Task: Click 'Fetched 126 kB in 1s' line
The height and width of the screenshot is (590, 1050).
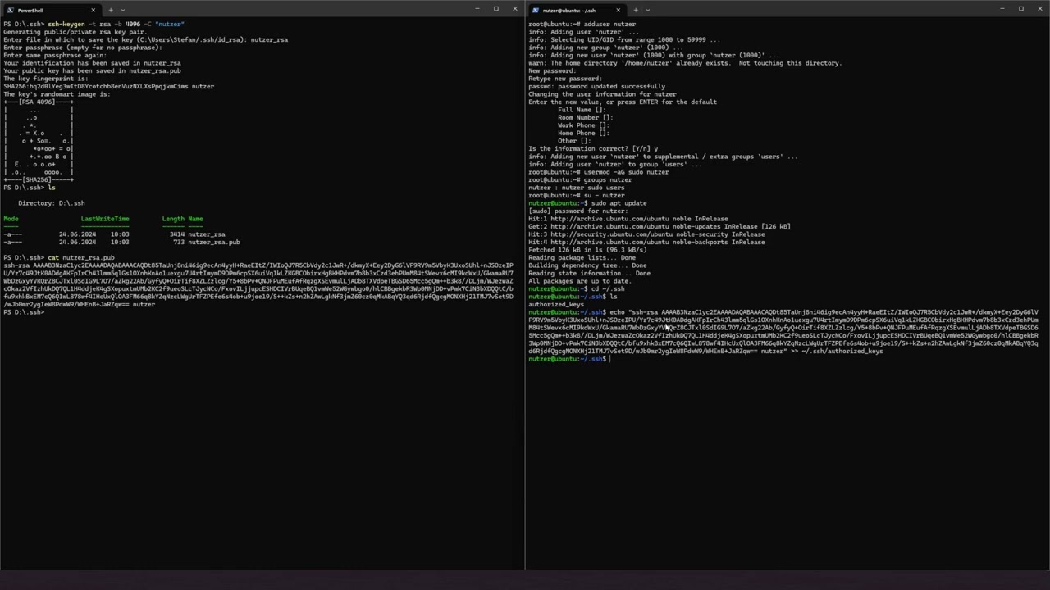Action: [587, 250]
